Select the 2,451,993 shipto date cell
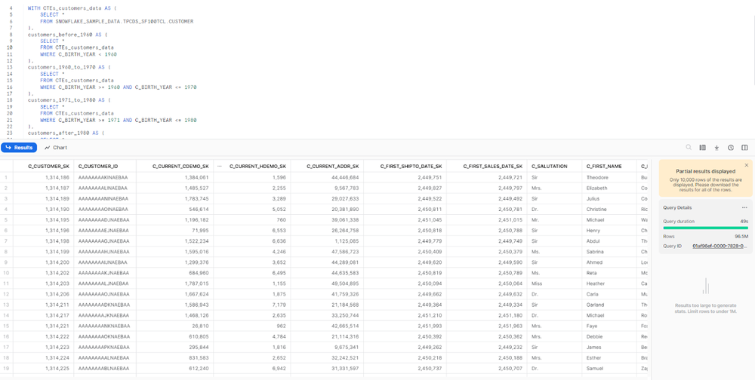This screenshot has width=755, height=380. click(x=405, y=326)
